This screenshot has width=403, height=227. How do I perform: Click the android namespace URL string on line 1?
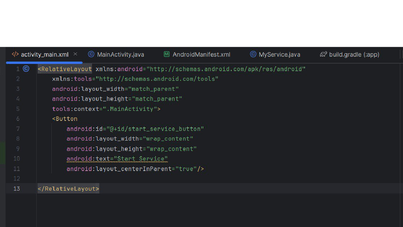[x=226, y=69]
